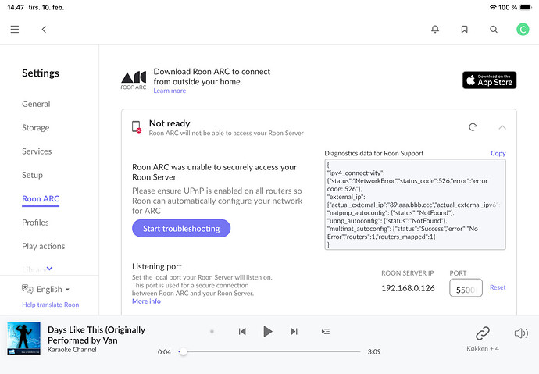Screen dimensions: 539x374
Task: Select Roon ARC settings tab
Action: pos(41,198)
